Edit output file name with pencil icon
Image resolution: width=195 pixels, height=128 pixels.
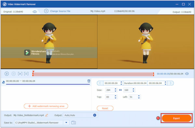tap(46, 115)
